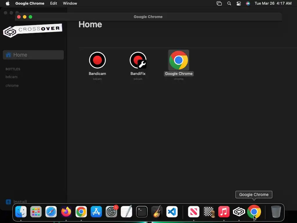Image resolution: width=297 pixels, height=223 pixels.
Task: Close the Google Chrome window with red button
Action: (x=19, y=17)
